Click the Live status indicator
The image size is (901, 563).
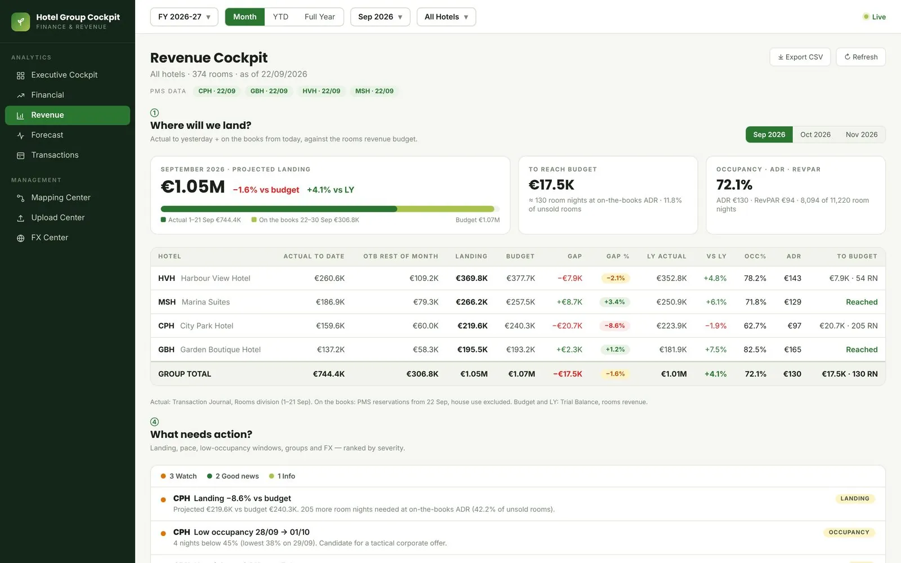point(875,17)
